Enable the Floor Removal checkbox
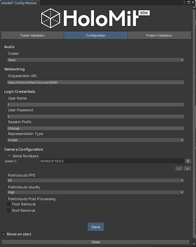196x247 pixels. [9, 204]
